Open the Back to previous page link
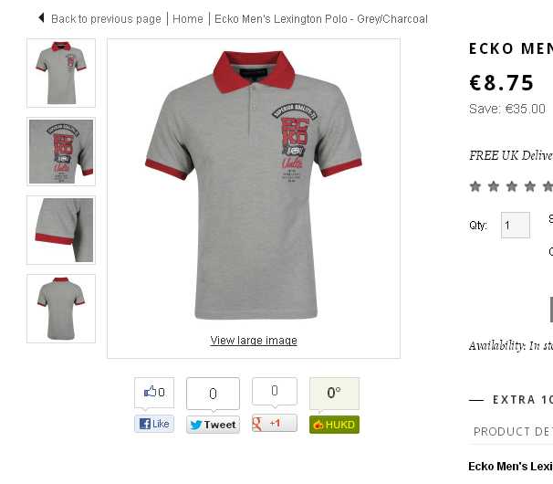The height and width of the screenshot is (484, 553). click(106, 18)
